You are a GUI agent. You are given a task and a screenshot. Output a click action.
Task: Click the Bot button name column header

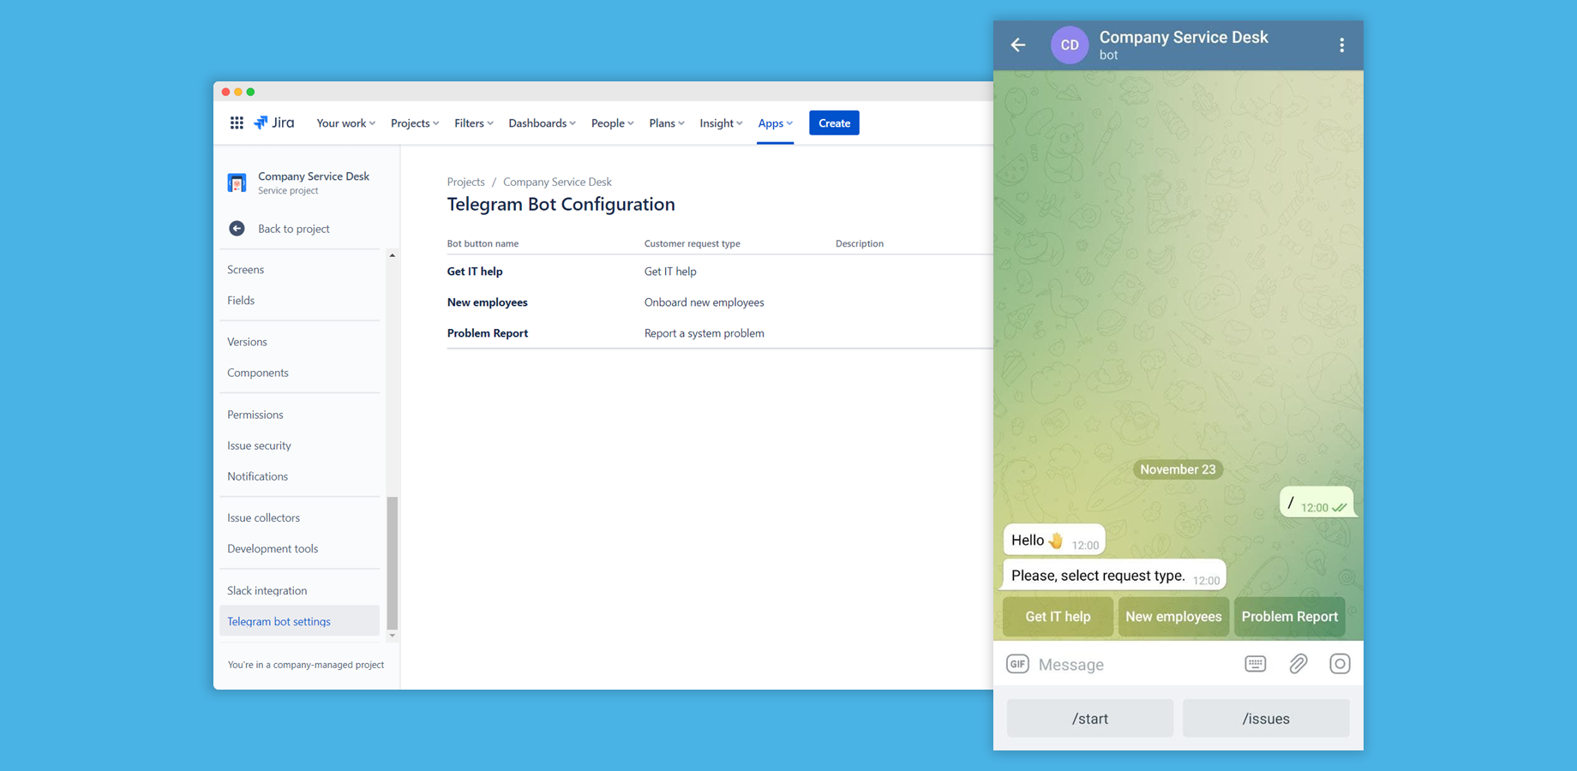[483, 243]
